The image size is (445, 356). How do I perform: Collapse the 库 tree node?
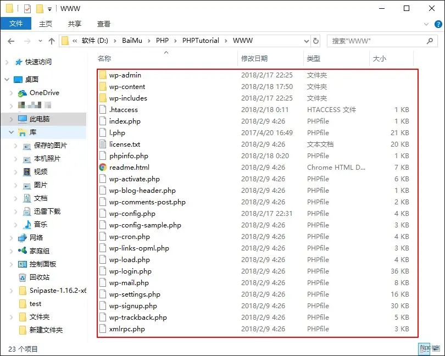pos(12,132)
